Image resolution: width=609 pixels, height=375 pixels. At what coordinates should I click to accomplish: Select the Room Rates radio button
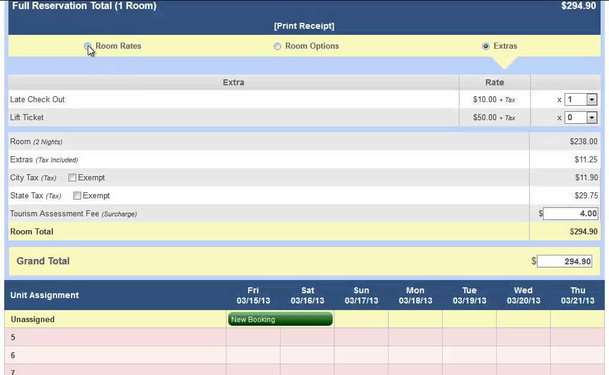[88, 46]
